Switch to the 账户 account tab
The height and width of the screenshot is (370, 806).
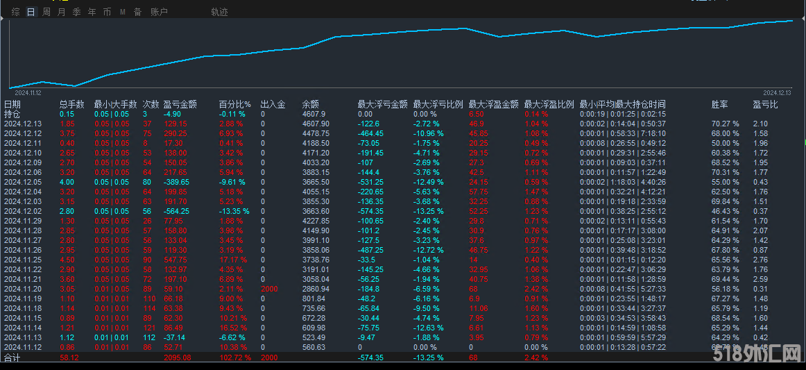[x=159, y=12]
